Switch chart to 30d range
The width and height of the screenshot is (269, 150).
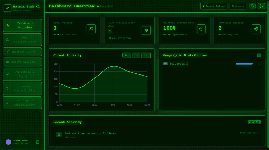tap(146, 55)
